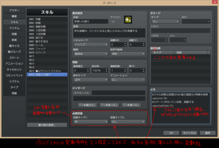Go to the 敵グループ tab
This screenshot has height=148, width=219.
pos(14,52)
